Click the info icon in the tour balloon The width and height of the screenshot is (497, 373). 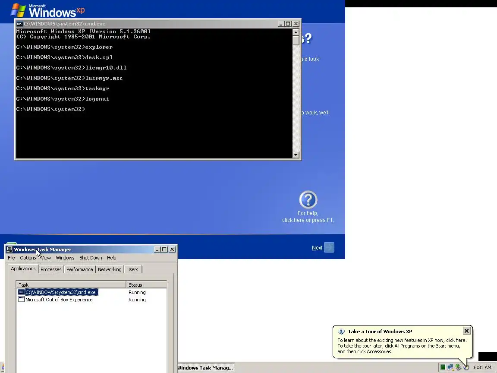341,332
